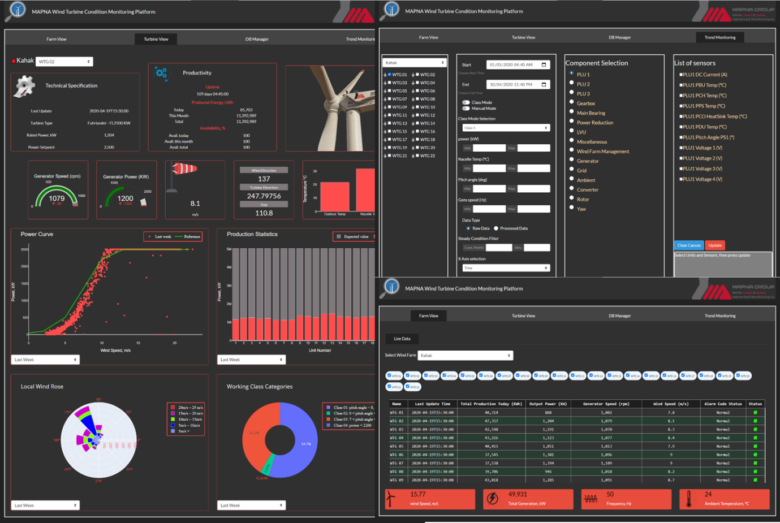Click the waveform Frequency icon
This screenshot has width=780, height=523.
pyautogui.click(x=591, y=499)
